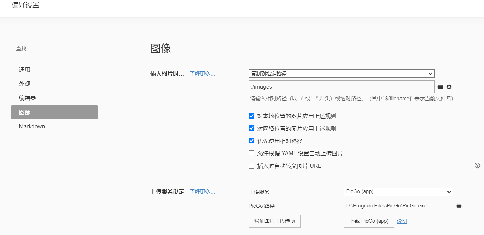Image resolution: width=484 pixels, height=235 pixels.
Task: Click the 上传服务 label
Action: point(259,192)
